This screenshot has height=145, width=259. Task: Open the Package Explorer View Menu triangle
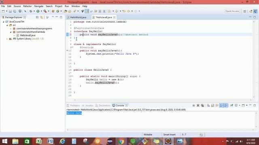(53, 17)
